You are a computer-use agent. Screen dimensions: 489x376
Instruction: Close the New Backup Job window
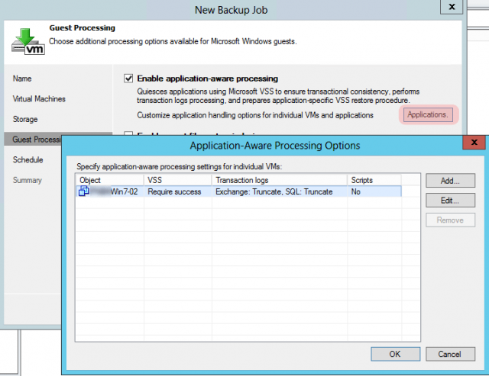pyautogui.click(x=452, y=7)
